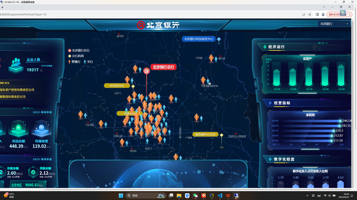The width and height of the screenshot is (357, 200).
Task: Click the 存款余额 hexagon icon
Action: click(2, 172)
